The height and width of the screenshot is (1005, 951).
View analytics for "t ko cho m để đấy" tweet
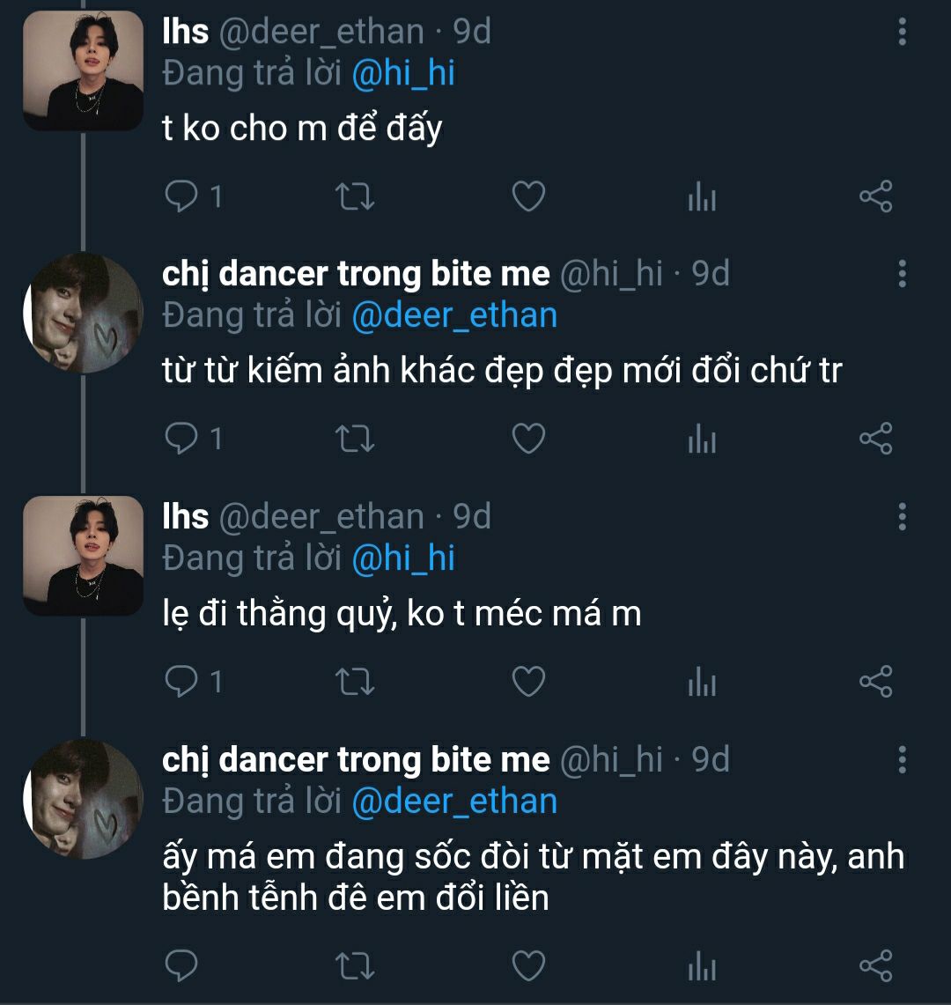[x=702, y=197]
